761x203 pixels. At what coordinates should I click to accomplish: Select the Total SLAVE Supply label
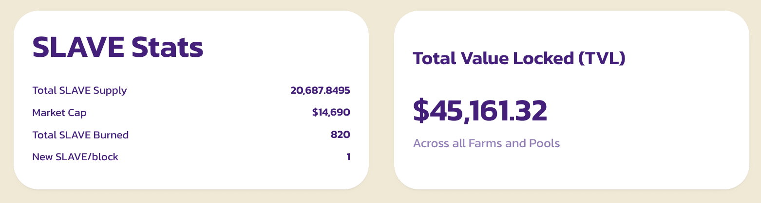point(79,90)
